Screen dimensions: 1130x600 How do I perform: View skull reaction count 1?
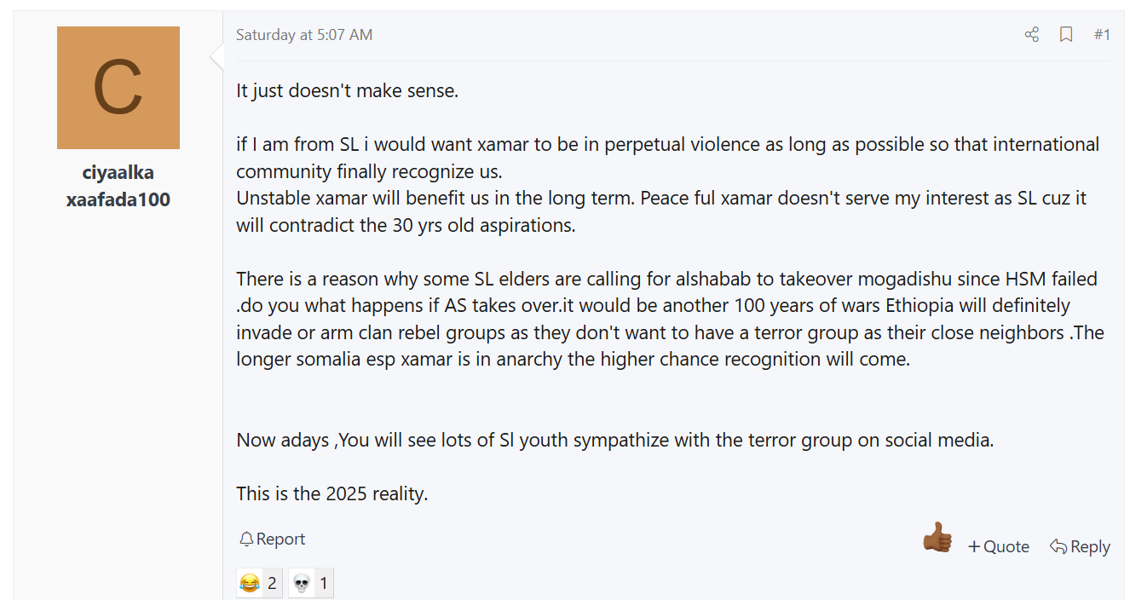coord(324,583)
